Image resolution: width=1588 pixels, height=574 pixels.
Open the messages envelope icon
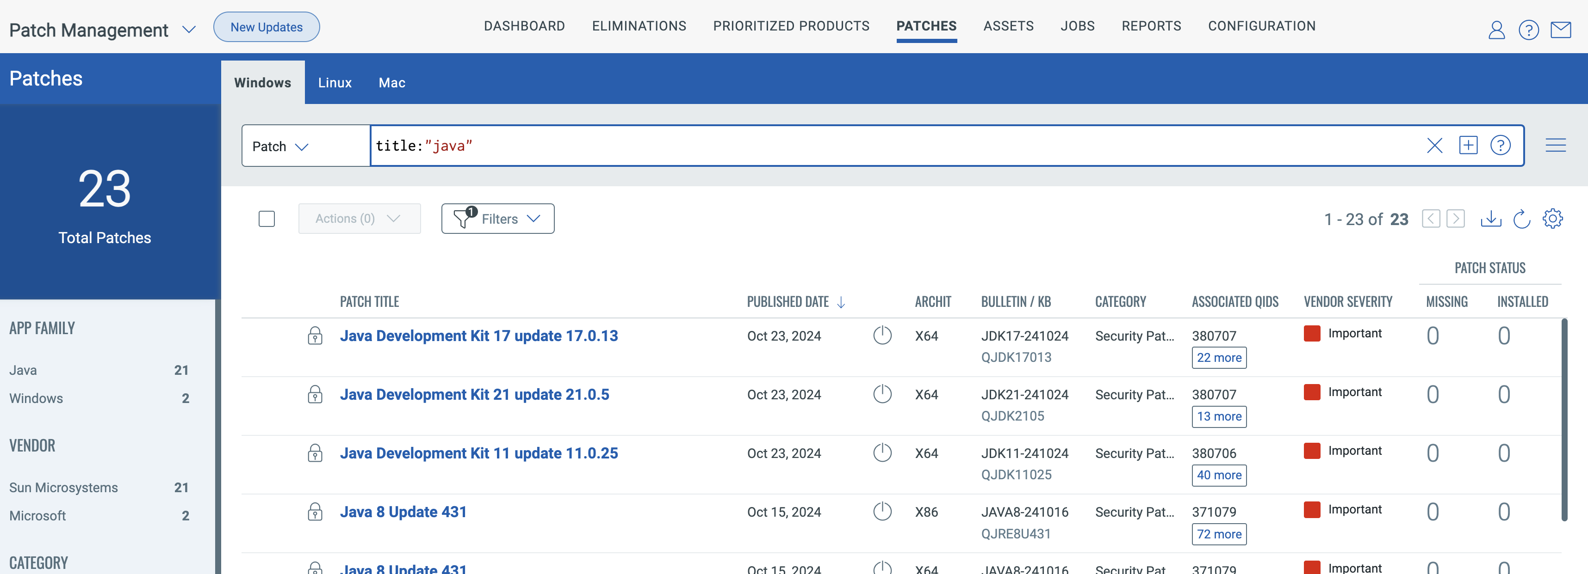(1560, 30)
